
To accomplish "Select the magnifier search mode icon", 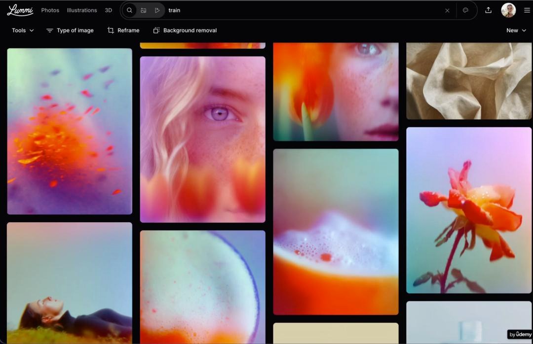I will tap(129, 10).
